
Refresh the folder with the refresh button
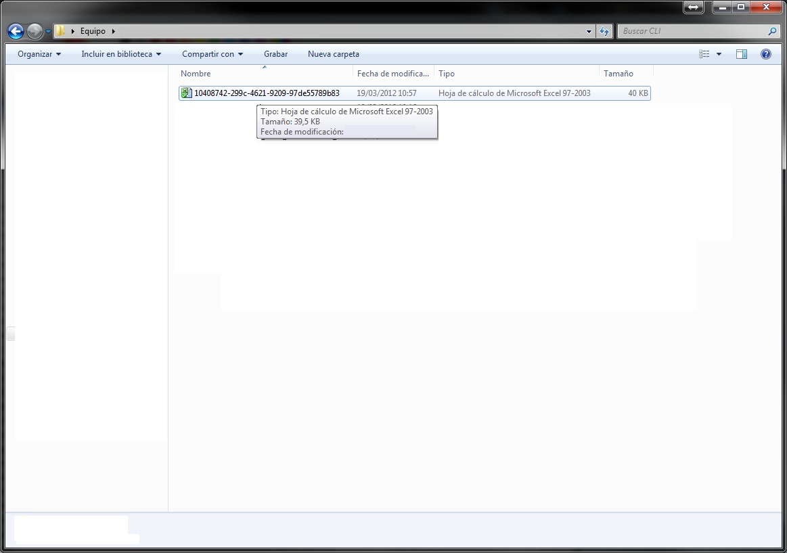tap(605, 31)
